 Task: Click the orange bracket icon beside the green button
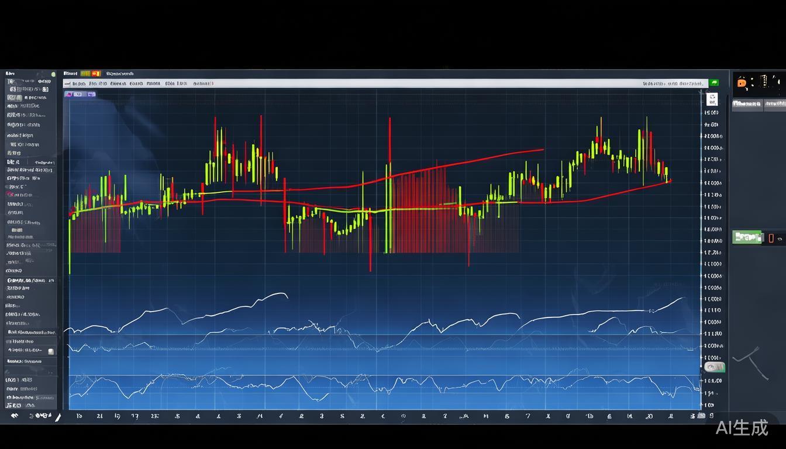tap(771, 237)
